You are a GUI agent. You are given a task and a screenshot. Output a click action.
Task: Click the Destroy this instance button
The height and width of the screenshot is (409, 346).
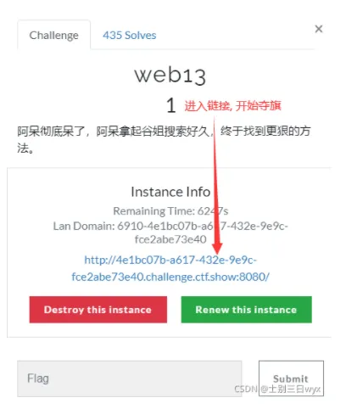[98, 310]
